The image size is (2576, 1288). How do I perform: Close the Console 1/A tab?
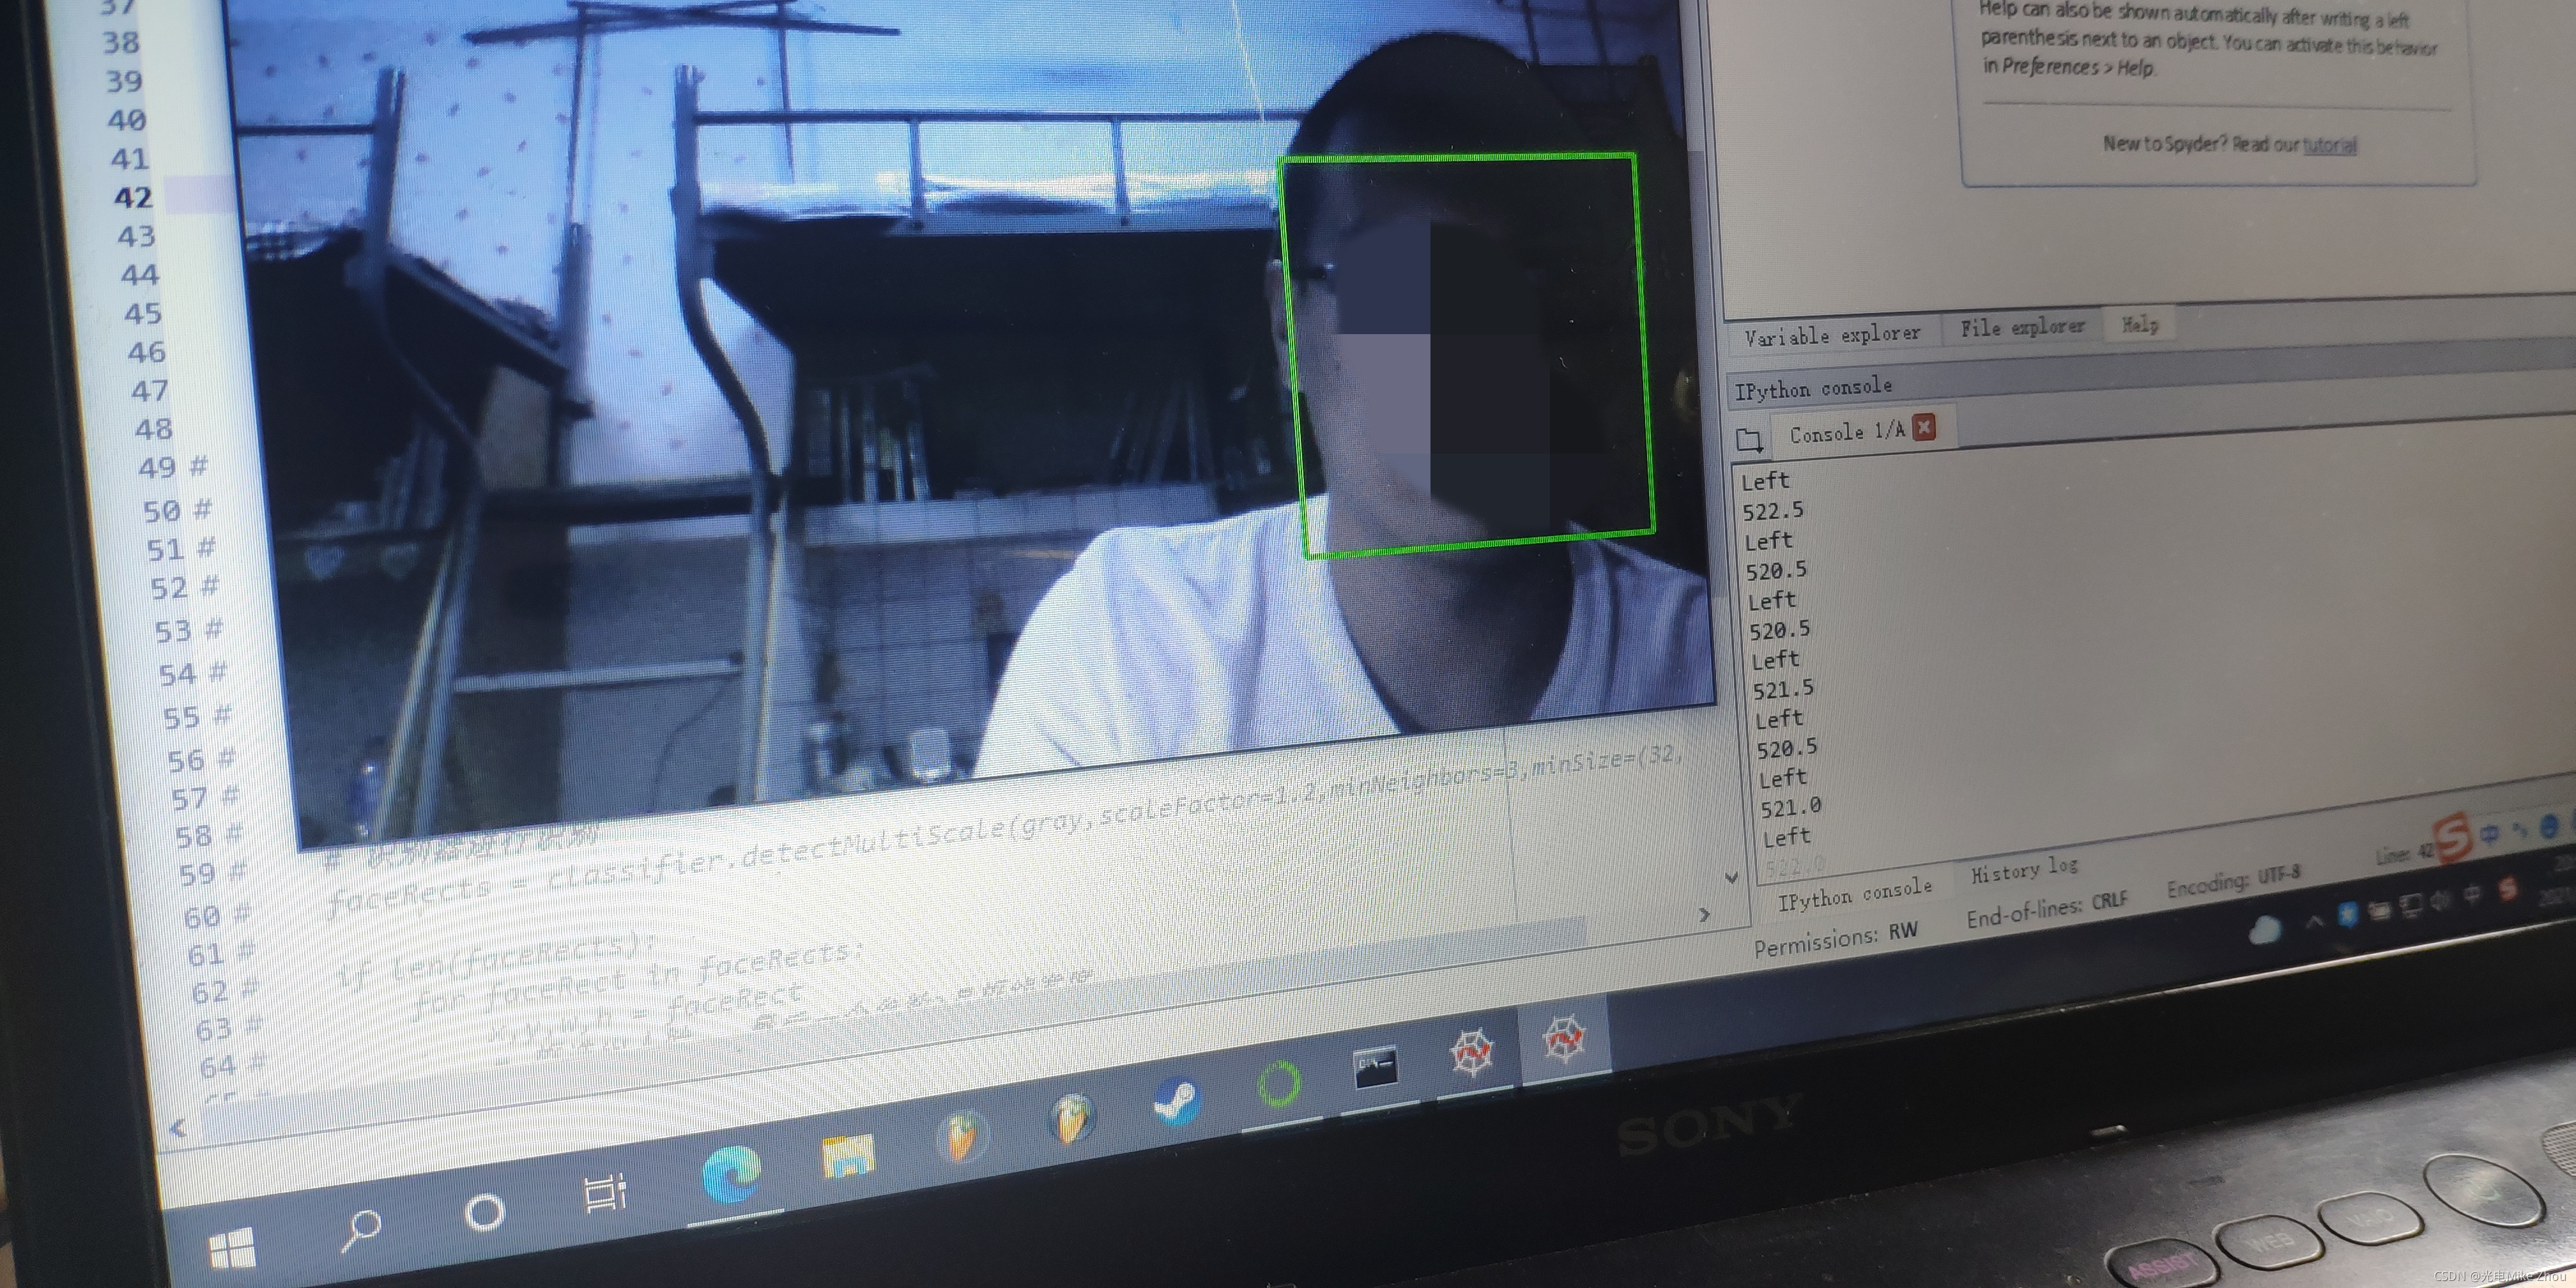click(x=1924, y=427)
